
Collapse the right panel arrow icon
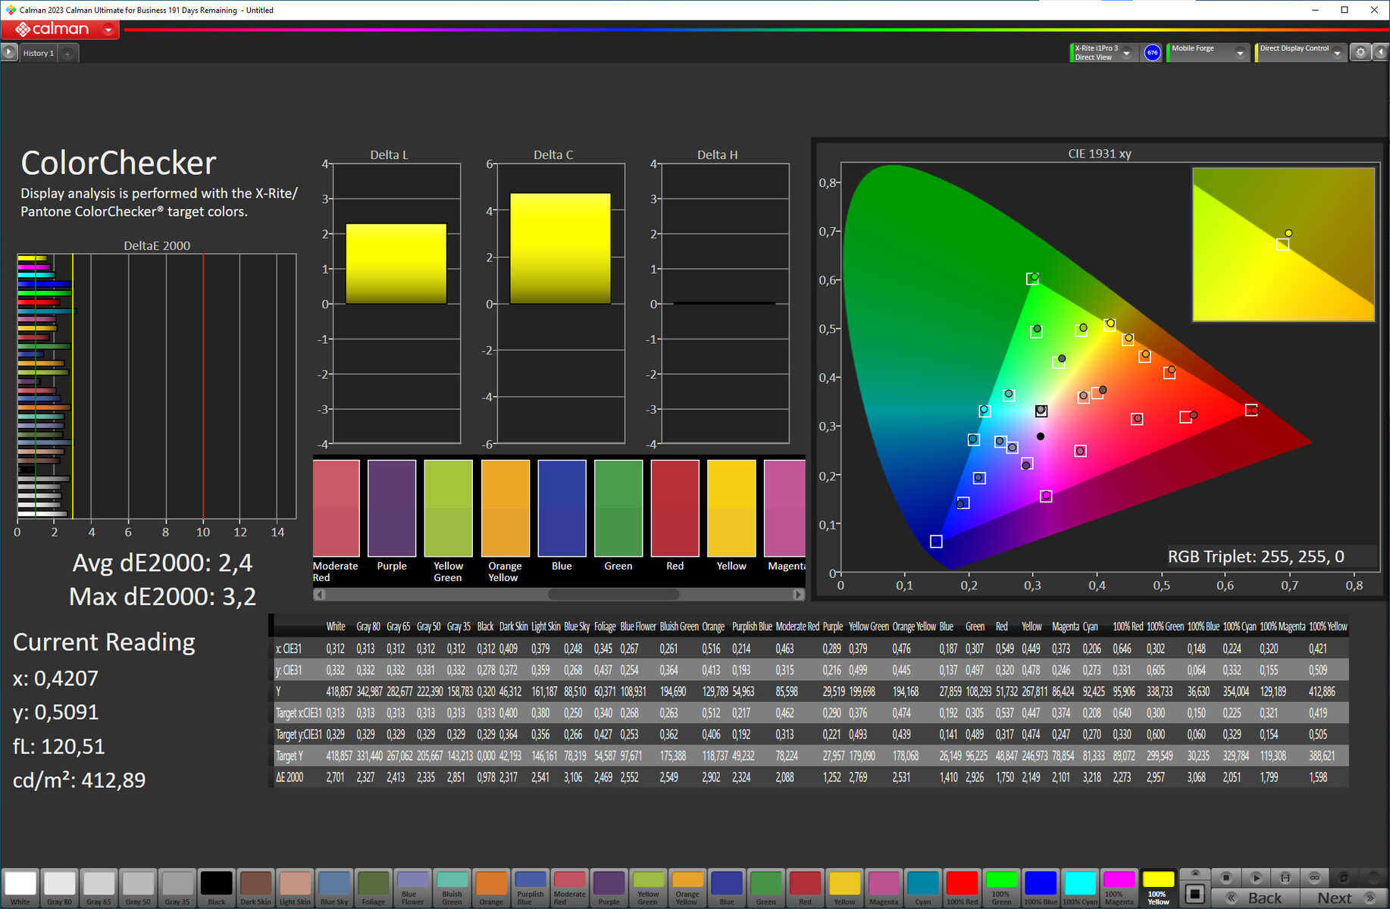click(x=1380, y=52)
